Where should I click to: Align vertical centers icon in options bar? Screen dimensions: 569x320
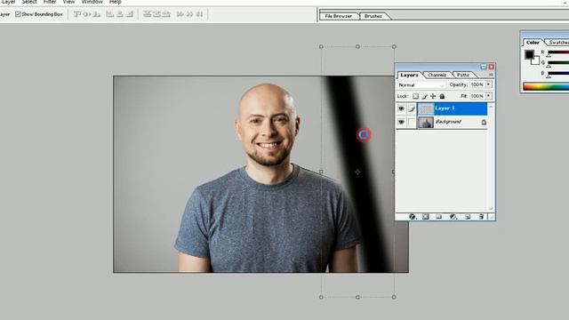click(87, 14)
